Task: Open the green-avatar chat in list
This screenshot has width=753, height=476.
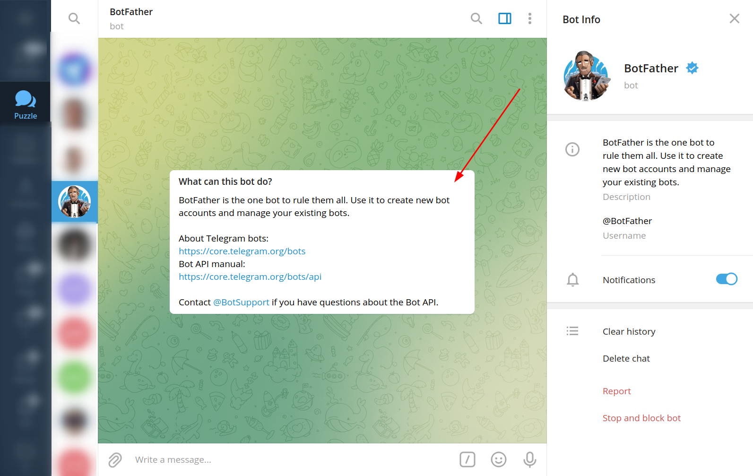Action: pyautogui.click(x=75, y=378)
